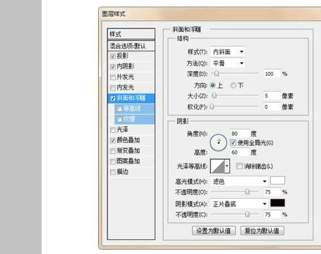Enable the 外发光 checkbox
Screen dimensions: 321x254
[x=113, y=77]
